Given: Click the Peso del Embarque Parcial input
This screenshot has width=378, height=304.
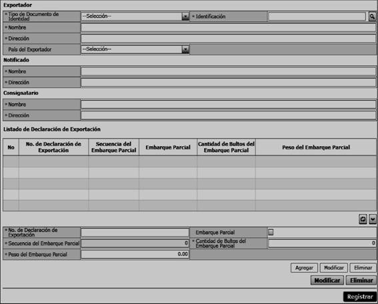Looking at the screenshot, I should (x=135, y=254).
